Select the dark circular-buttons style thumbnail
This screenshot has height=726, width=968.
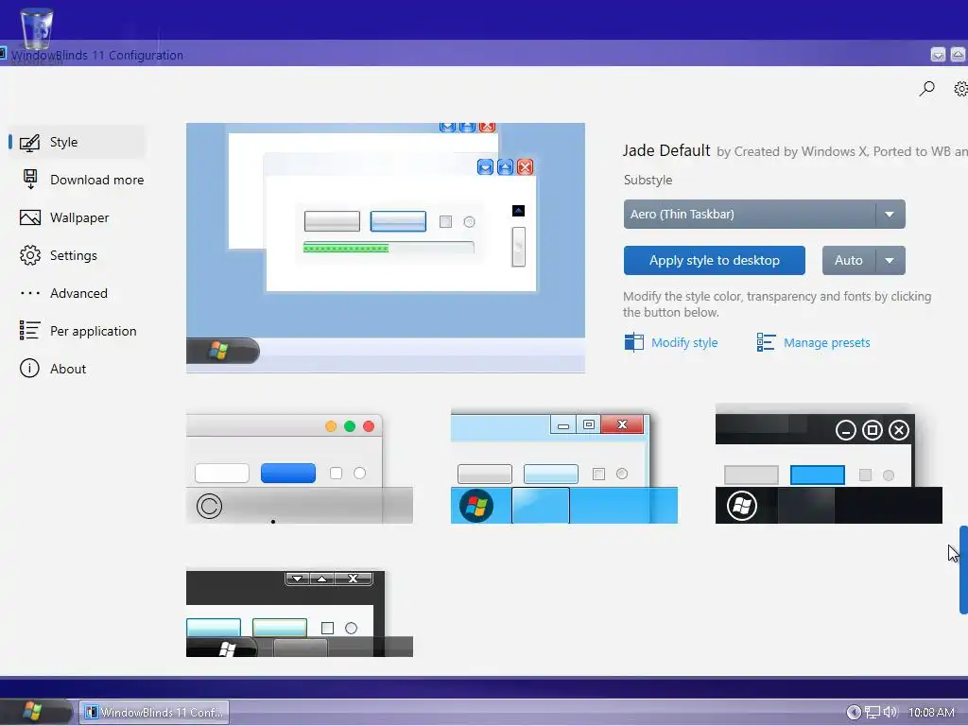828,464
